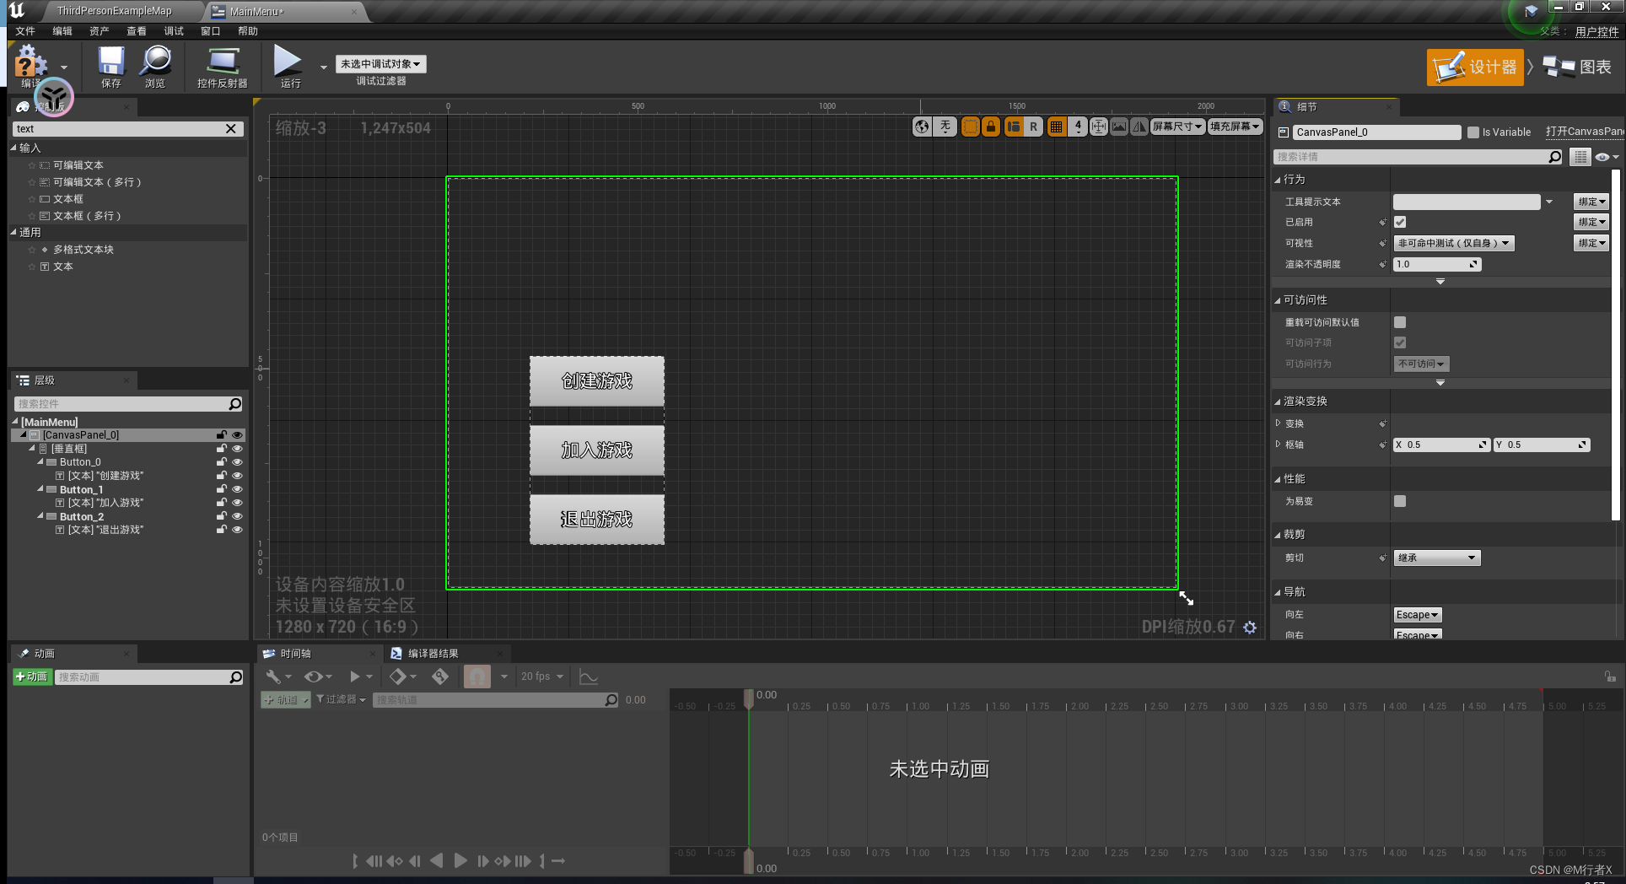Toggle the magnet snapping icon in timeline
The height and width of the screenshot is (884, 1626).
click(x=477, y=676)
